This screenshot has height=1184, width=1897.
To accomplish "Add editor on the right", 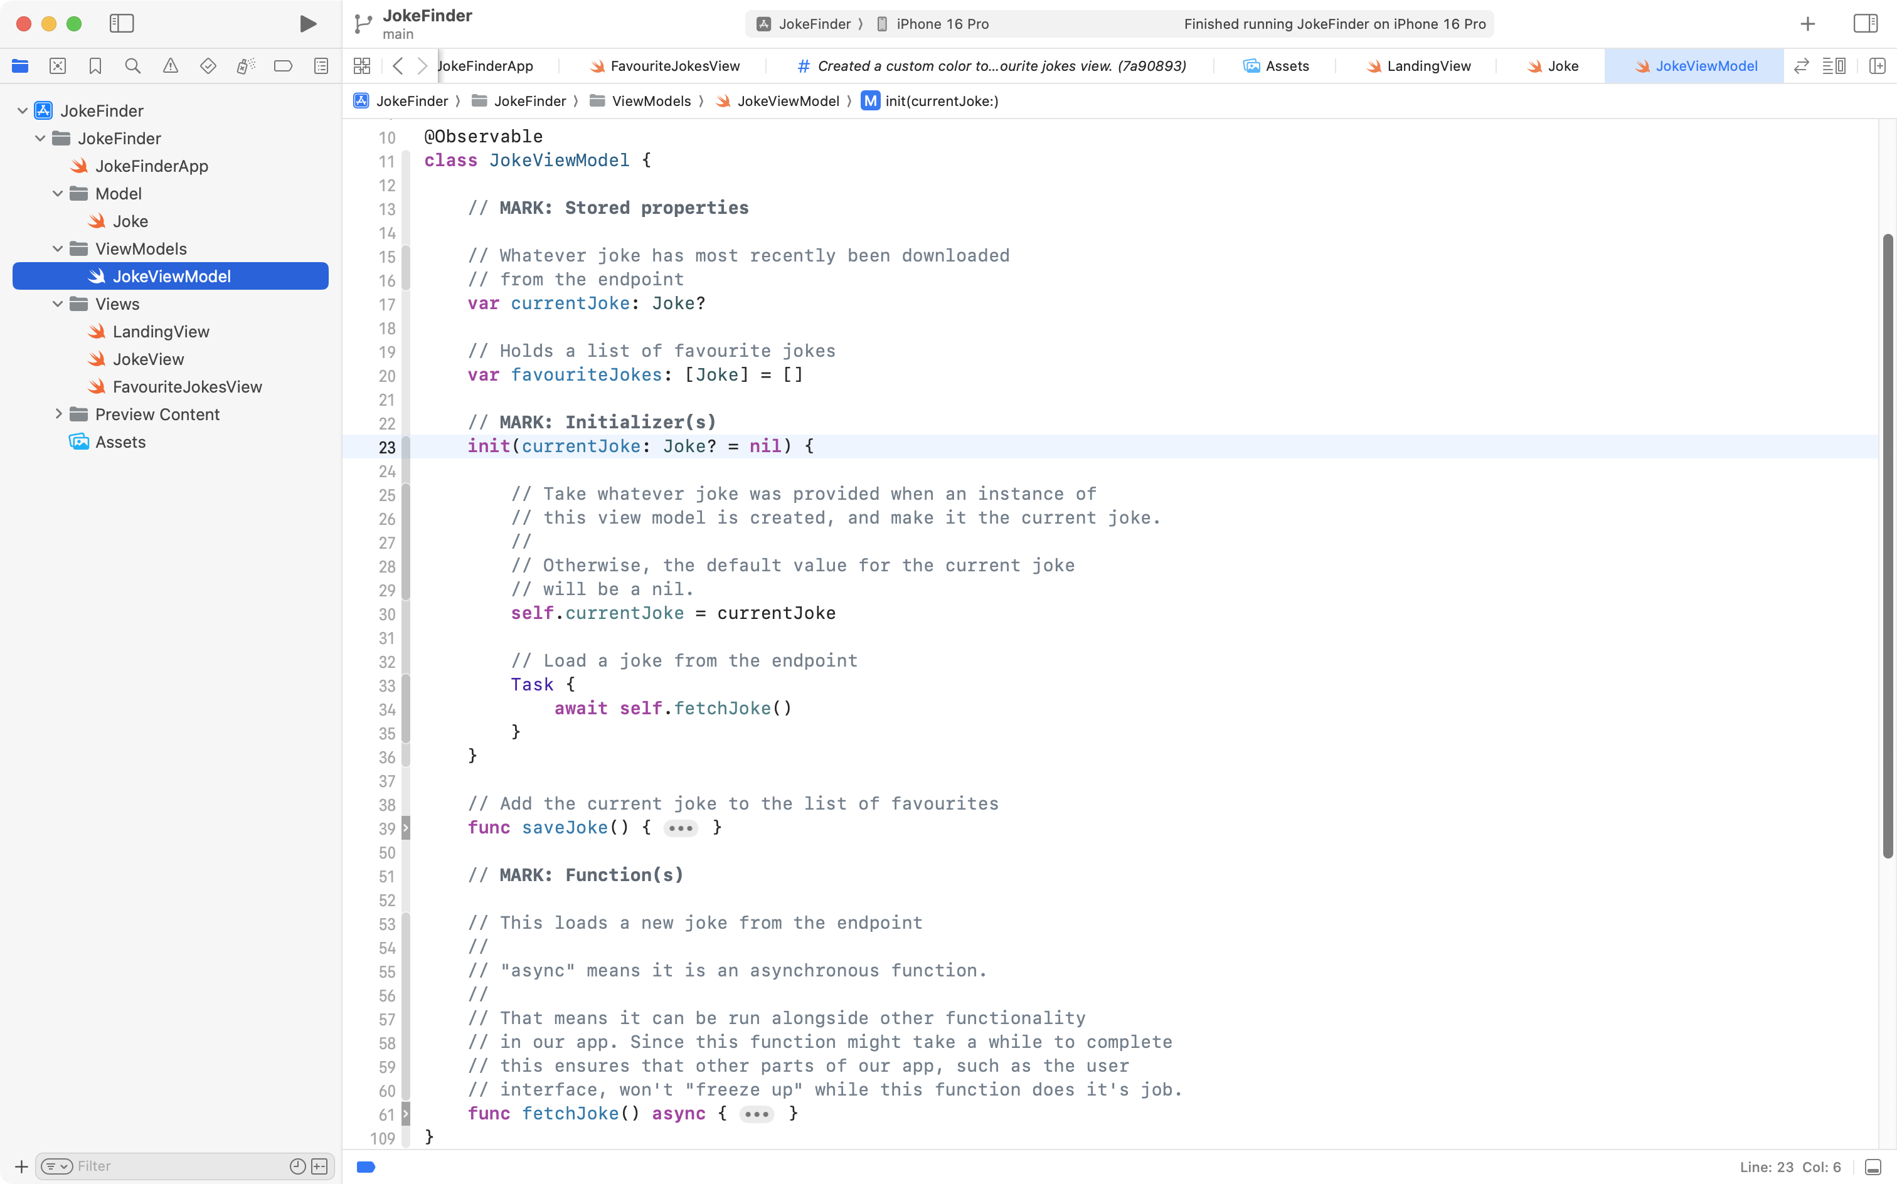I will [1878, 66].
